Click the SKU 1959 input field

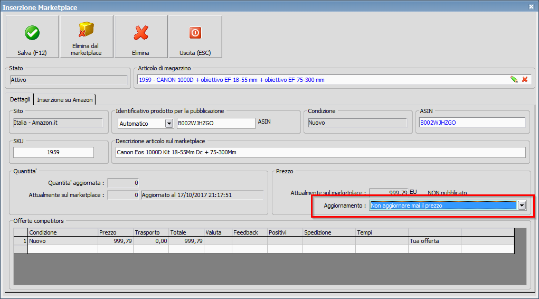pos(53,152)
